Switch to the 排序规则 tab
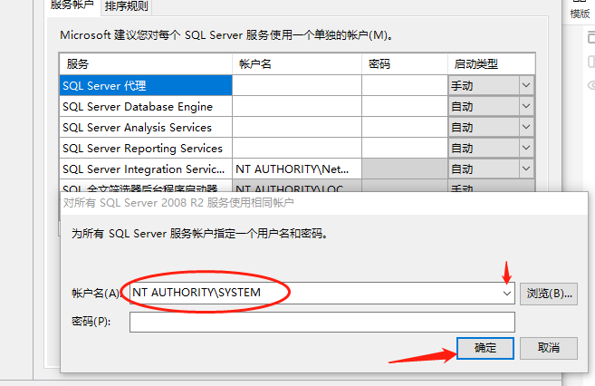 [127, 6]
